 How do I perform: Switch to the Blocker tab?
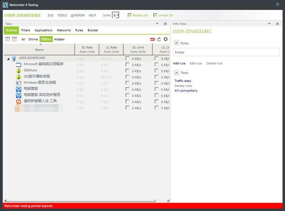pos(93,30)
